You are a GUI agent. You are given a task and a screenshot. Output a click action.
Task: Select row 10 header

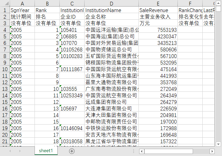tap(5, 69)
